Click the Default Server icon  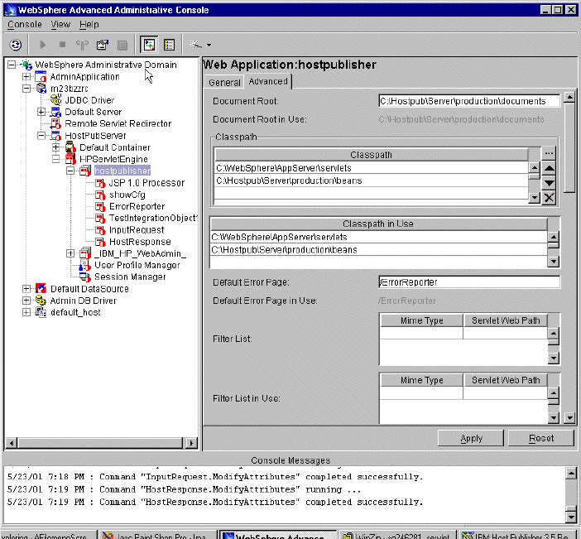pos(56,112)
